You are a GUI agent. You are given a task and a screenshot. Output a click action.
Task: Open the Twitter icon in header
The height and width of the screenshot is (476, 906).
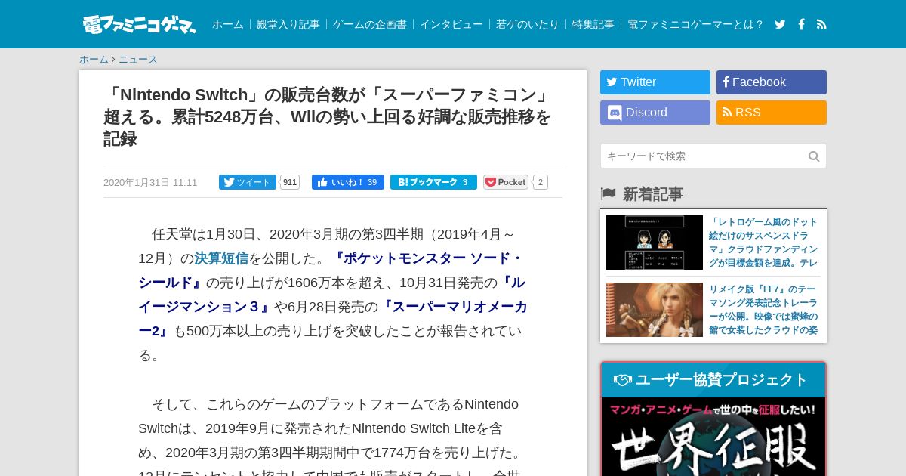tap(780, 24)
